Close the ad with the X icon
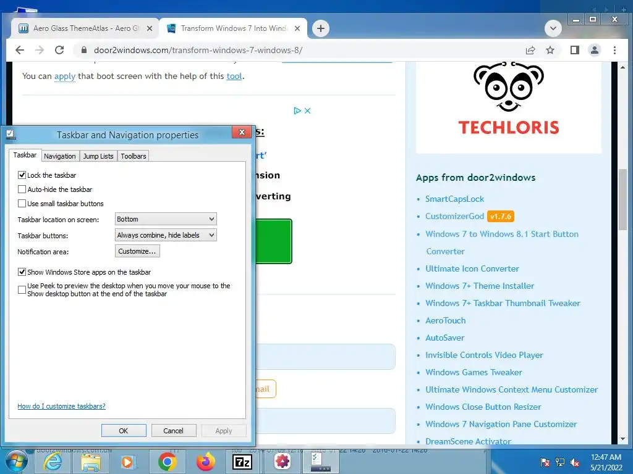The image size is (633, 474). pyautogui.click(x=308, y=110)
